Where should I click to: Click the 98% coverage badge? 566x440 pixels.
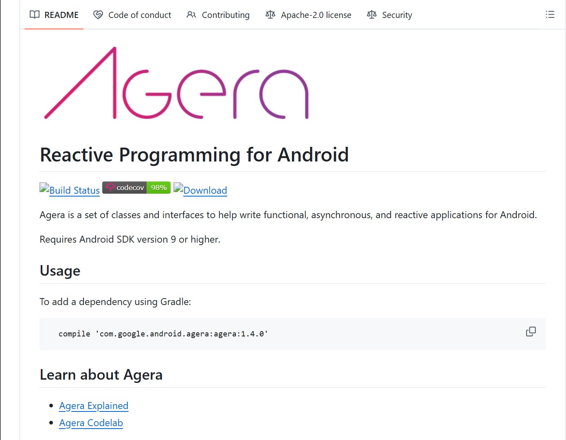[x=159, y=188]
